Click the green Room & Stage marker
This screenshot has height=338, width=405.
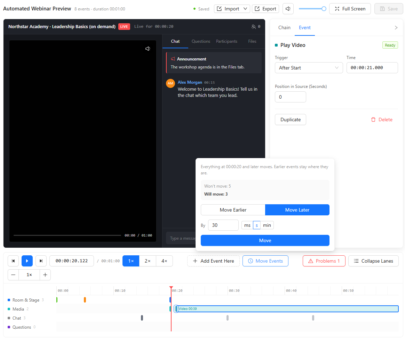tap(57, 300)
